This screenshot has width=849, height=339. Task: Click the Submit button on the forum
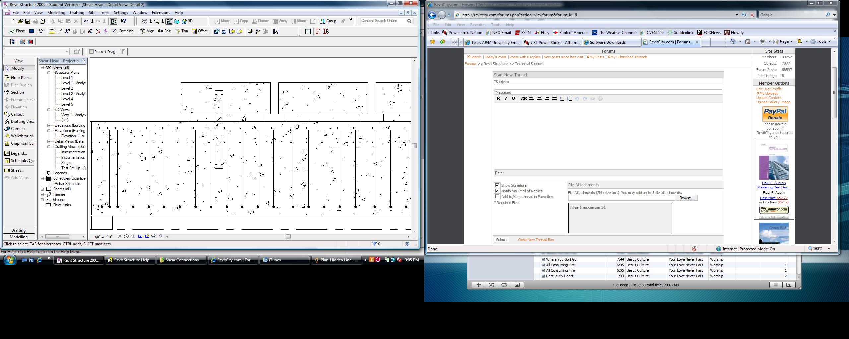[x=501, y=240]
